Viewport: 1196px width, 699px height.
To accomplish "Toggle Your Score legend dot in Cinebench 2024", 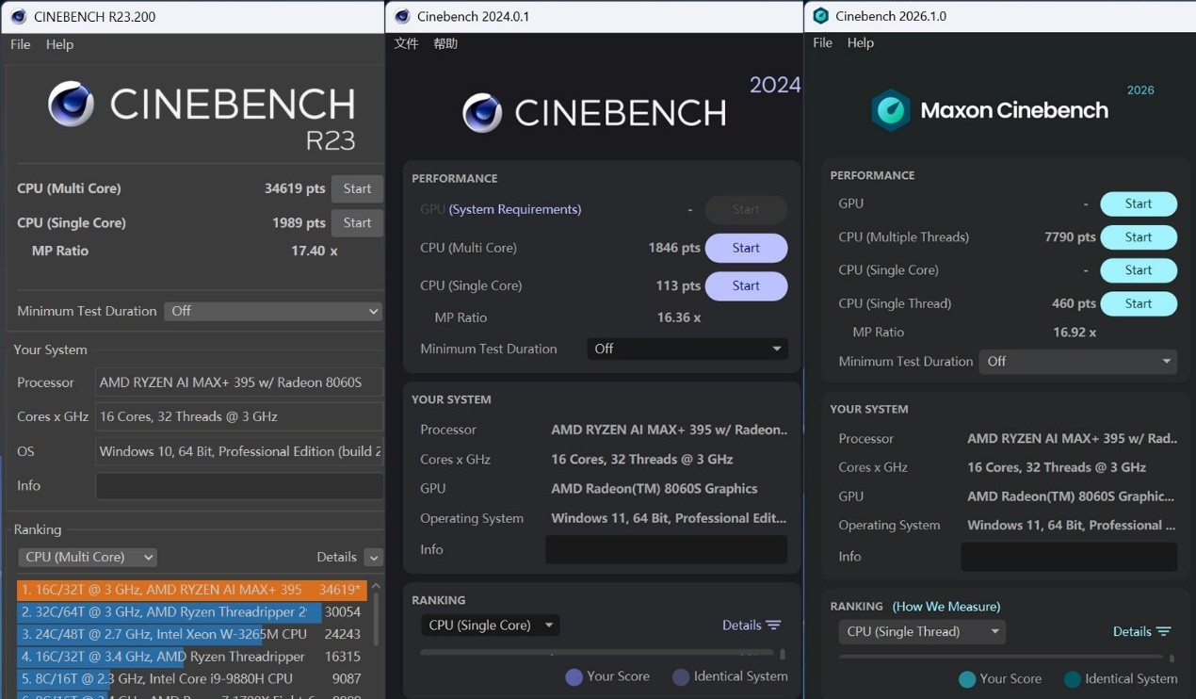I will point(574,676).
